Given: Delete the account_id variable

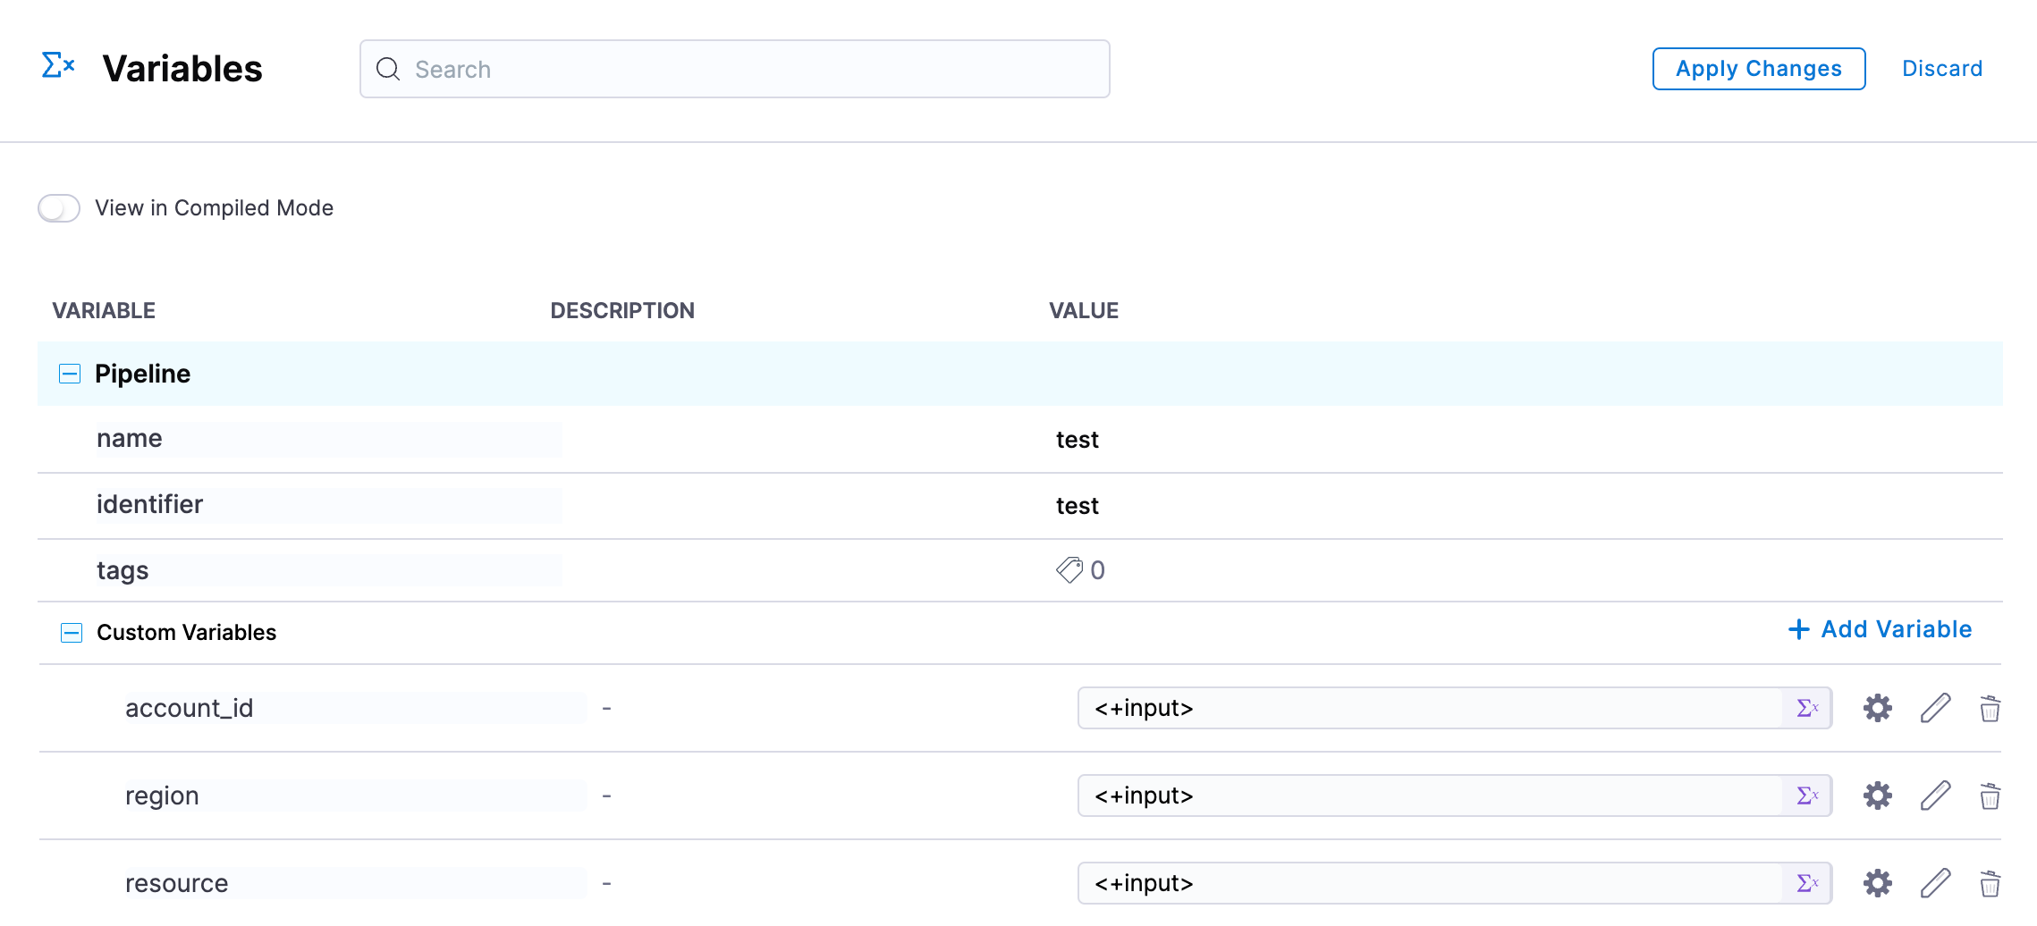Looking at the screenshot, I should [x=1990, y=709].
